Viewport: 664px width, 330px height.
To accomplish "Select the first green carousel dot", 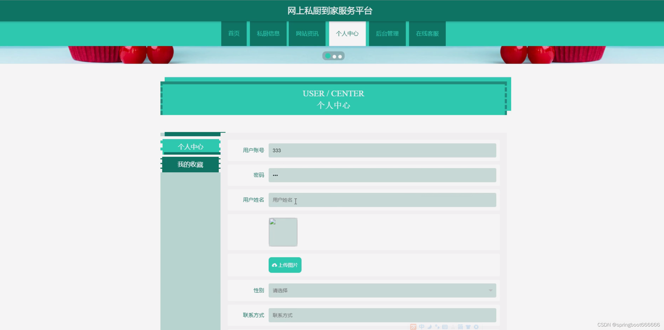I will coord(328,56).
